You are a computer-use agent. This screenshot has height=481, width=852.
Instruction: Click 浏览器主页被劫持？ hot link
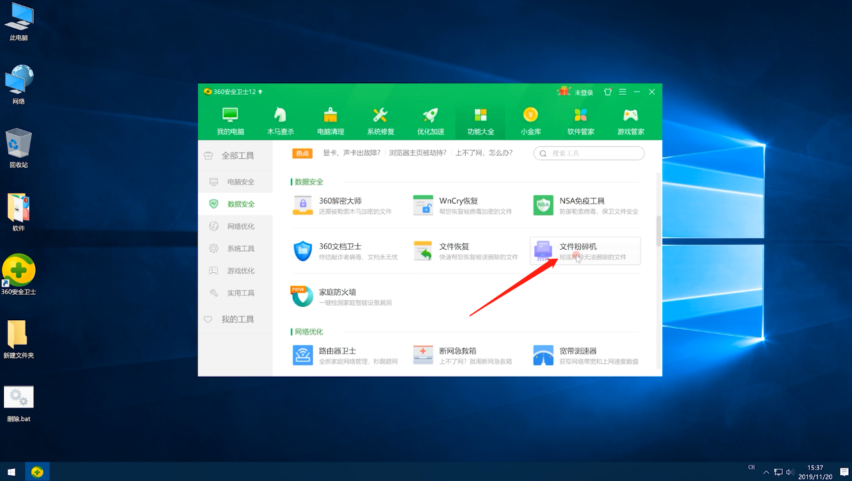[x=418, y=153]
